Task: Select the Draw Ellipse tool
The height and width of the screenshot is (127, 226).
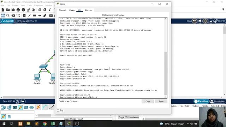Action: click(x=40, y=16)
